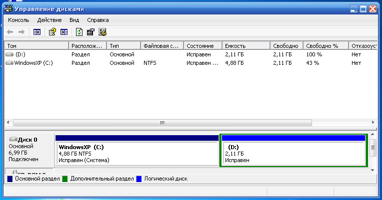This screenshot has width=382, height=200.
Task: Toggle the console tree pane icon
Action: pos(37,32)
